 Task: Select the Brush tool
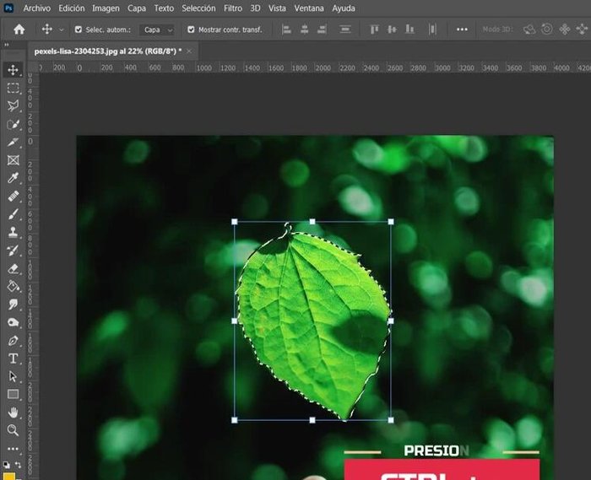[x=14, y=214]
